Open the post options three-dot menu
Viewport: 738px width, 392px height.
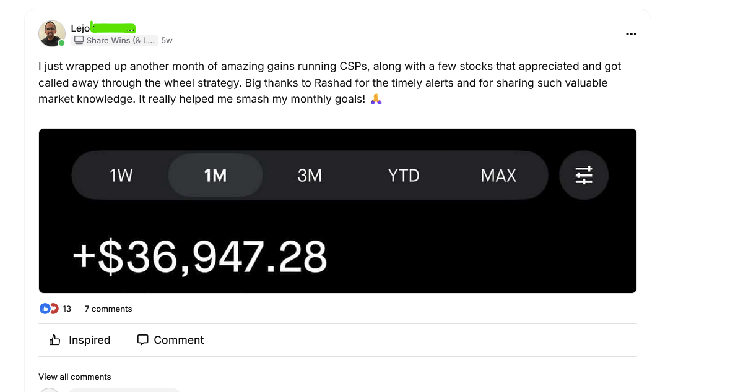pos(631,34)
